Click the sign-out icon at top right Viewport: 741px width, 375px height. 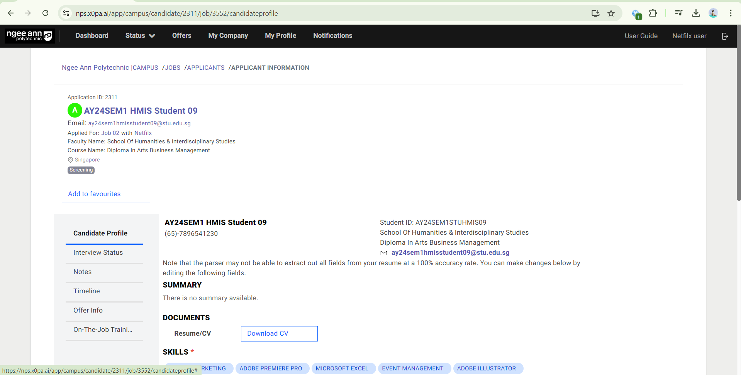725,36
